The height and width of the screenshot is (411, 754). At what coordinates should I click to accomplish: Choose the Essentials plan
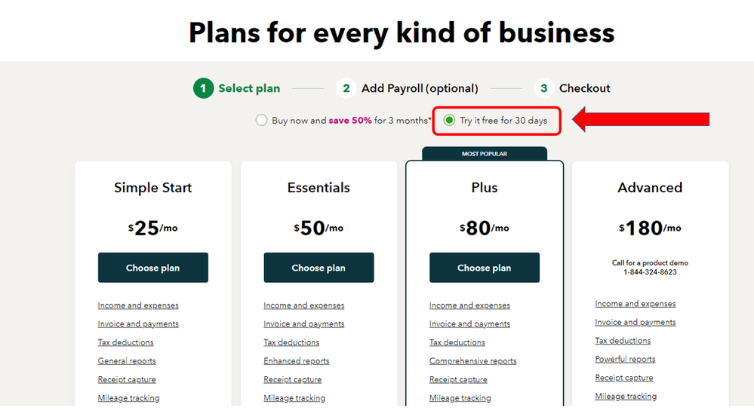[319, 268]
